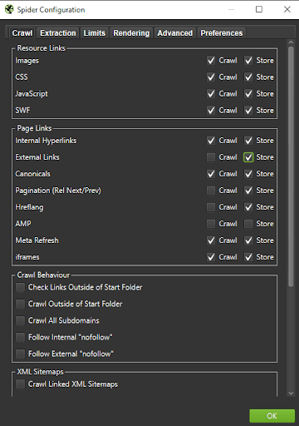Click the Hreflang row label
Image resolution: width=299 pixels, height=426 pixels.
(x=29, y=207)
